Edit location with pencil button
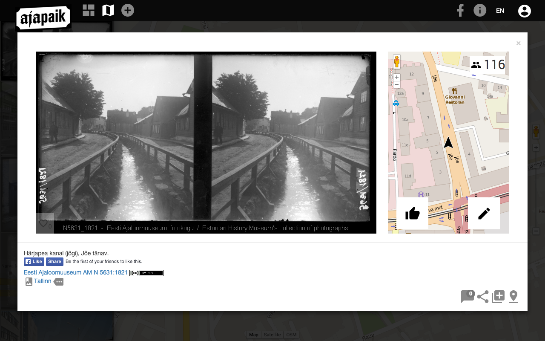The image size is (545, 341). (484, 213)
